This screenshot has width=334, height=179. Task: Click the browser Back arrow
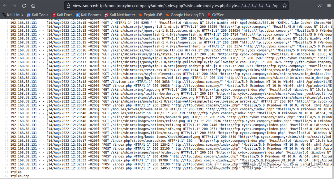pyautogui.click(x=5, y=6)
